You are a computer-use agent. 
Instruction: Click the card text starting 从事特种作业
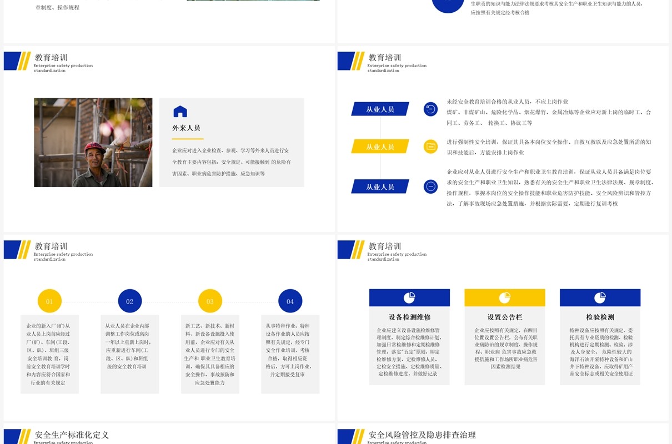(289, 350)
